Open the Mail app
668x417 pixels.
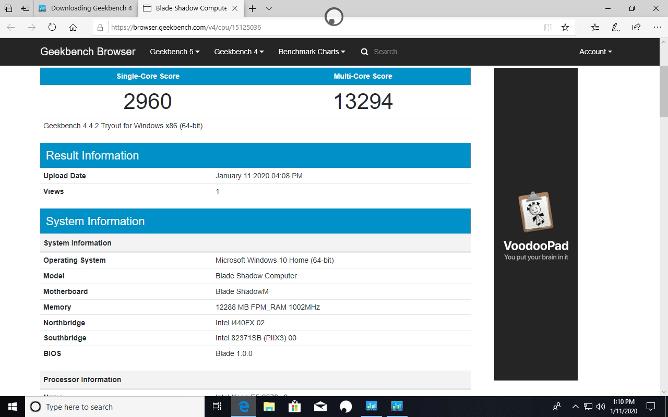[320, 407]
